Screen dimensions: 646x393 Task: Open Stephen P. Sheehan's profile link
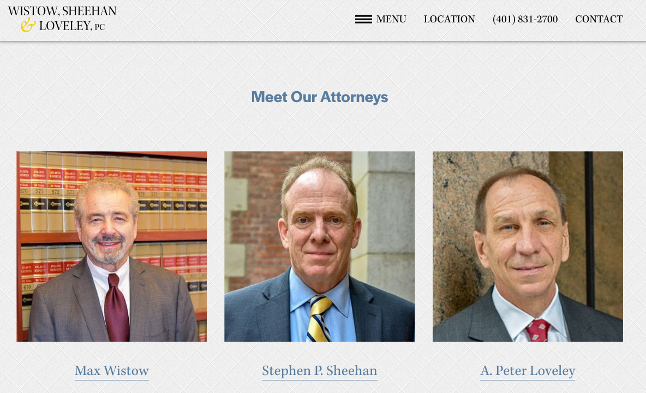click(x=319, y=371)
